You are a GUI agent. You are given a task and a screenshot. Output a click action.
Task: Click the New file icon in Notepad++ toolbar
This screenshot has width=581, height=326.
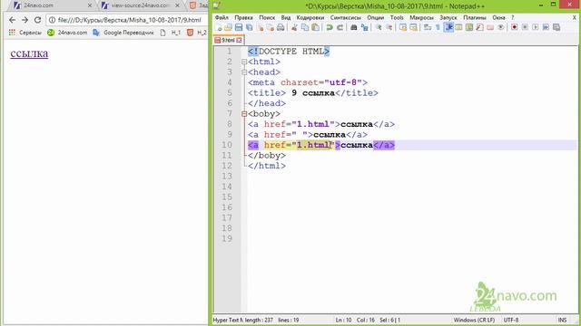coord(218,27)
